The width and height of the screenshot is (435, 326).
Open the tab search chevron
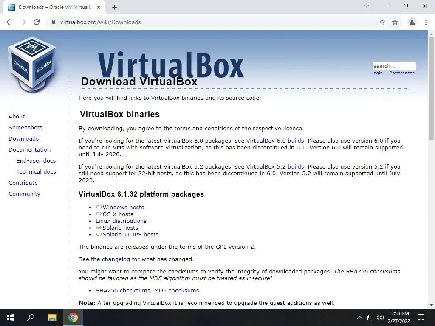[367, 6]
